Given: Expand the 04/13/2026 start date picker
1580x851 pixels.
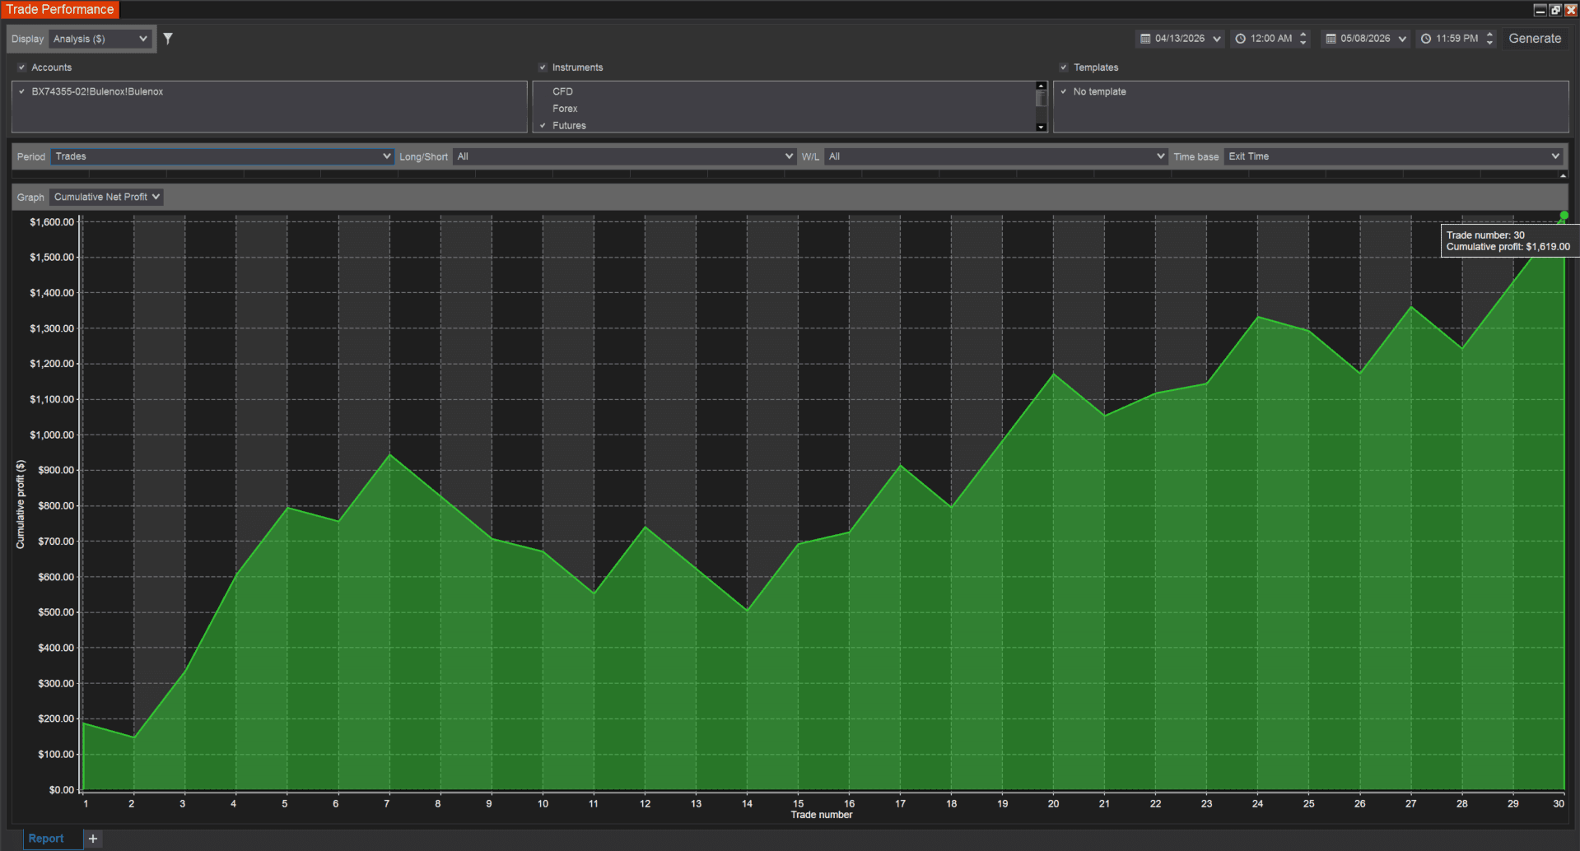Looking at the screenshot, I should [x=1217, y=39].
